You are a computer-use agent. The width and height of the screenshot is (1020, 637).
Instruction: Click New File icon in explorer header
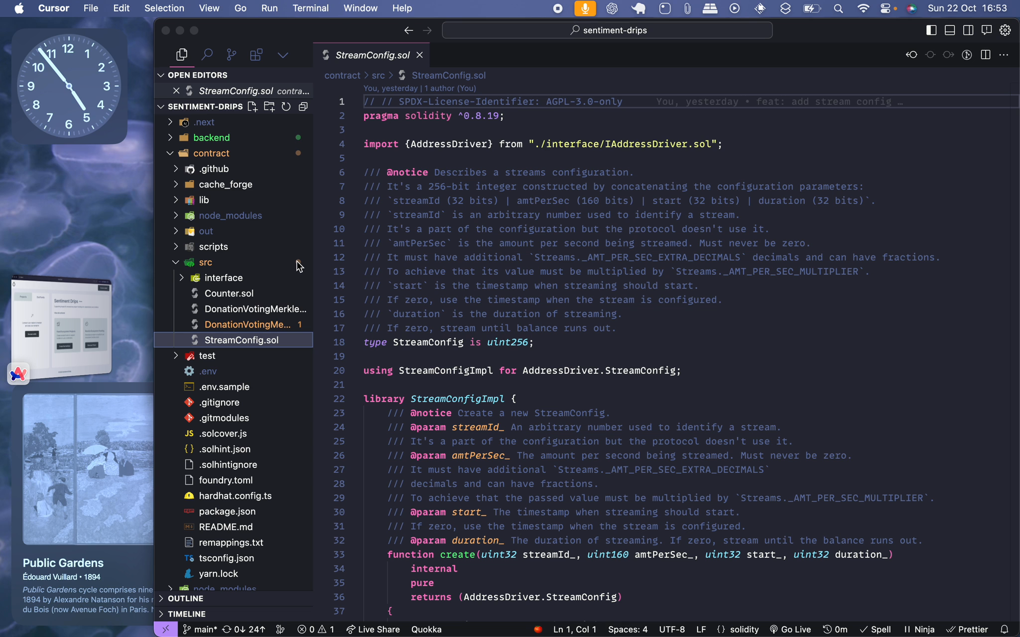coord(253,106)
